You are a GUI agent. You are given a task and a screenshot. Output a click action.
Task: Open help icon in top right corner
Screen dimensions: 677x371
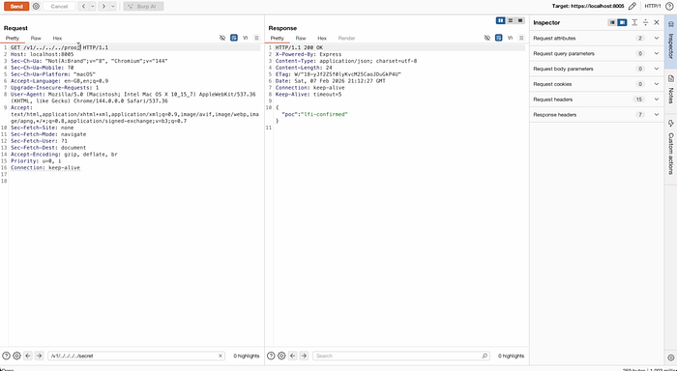point(669,6)
